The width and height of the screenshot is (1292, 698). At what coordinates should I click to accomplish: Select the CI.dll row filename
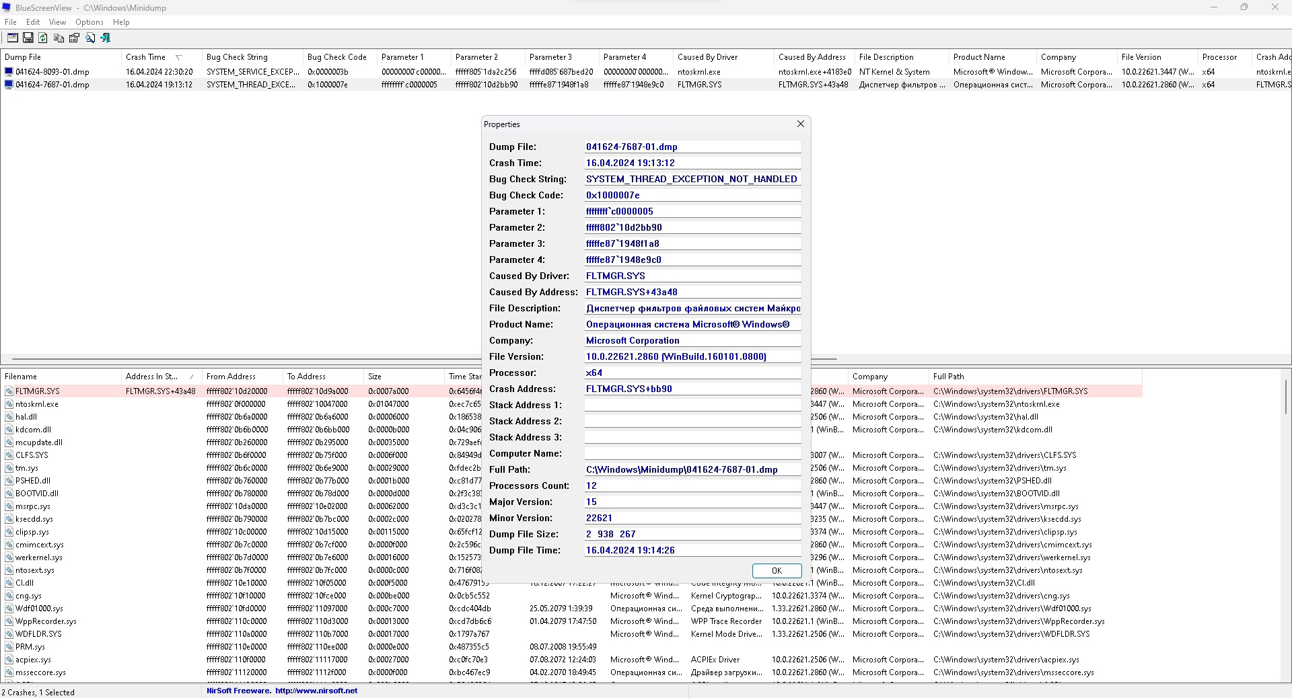pyautogui.click(x=24, y=583)
